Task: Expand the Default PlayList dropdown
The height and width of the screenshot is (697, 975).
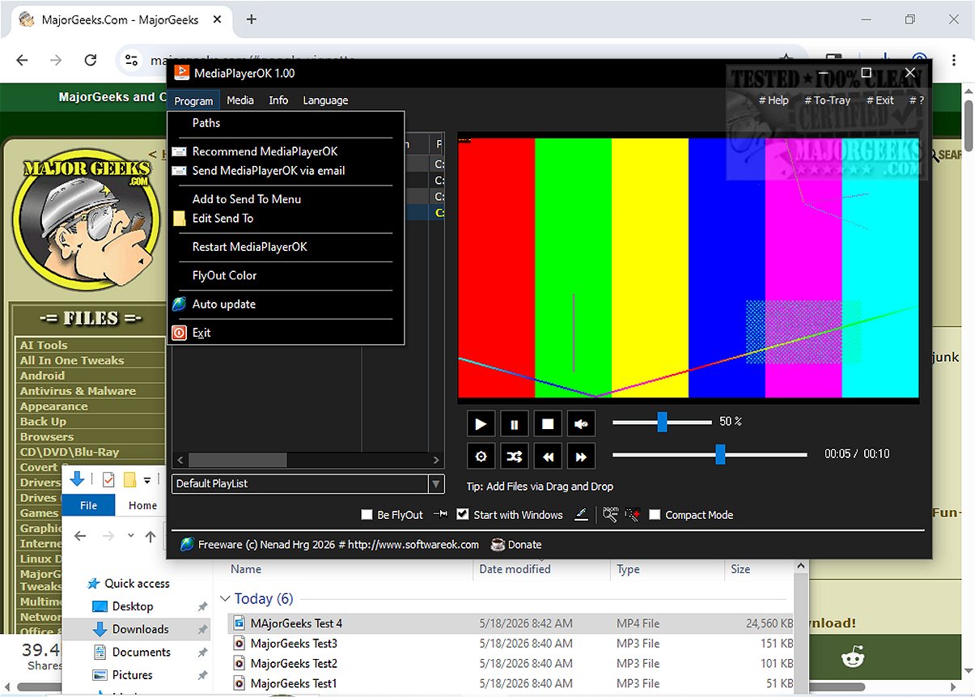Action: tap(436, 484)
